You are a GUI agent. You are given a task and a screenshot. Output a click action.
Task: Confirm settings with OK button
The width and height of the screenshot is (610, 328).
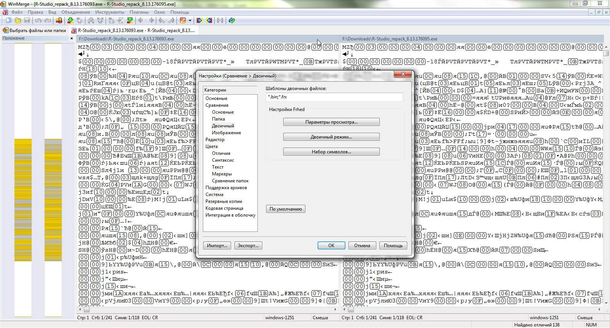pos(331,246)
